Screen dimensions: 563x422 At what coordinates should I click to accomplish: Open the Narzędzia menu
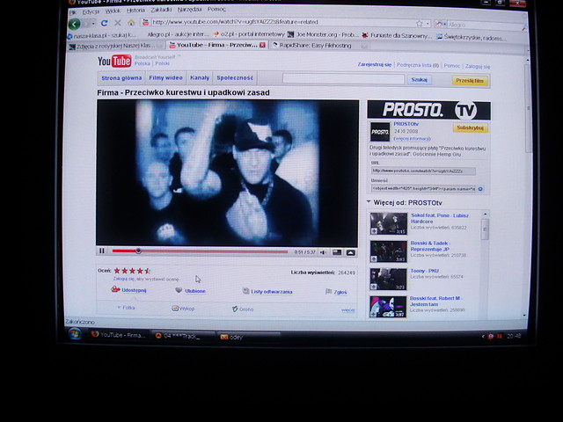(190, 10)
